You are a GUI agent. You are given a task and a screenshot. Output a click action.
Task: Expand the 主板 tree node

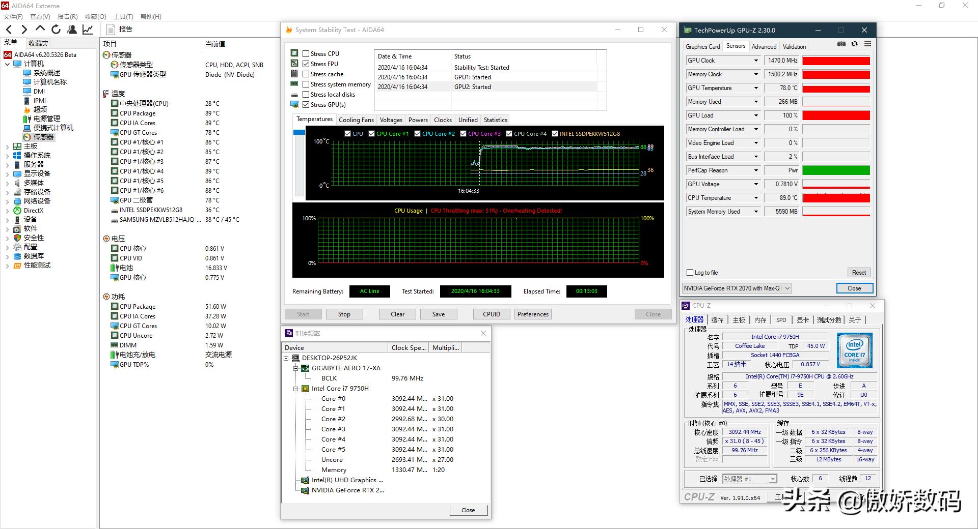[x=7, y=146]
